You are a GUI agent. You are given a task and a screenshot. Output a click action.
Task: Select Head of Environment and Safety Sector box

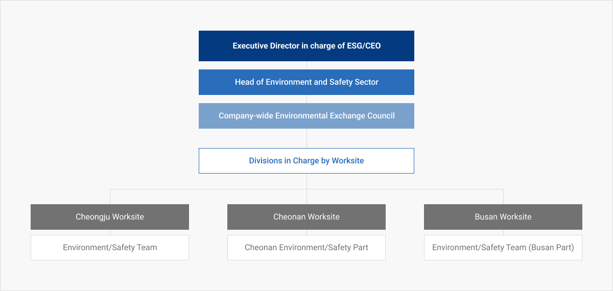pyautogui.click(x=306, y=82)
